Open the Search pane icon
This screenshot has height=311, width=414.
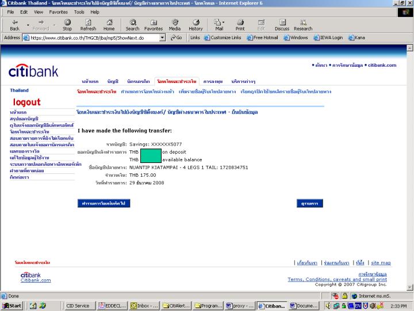(132, 25)
